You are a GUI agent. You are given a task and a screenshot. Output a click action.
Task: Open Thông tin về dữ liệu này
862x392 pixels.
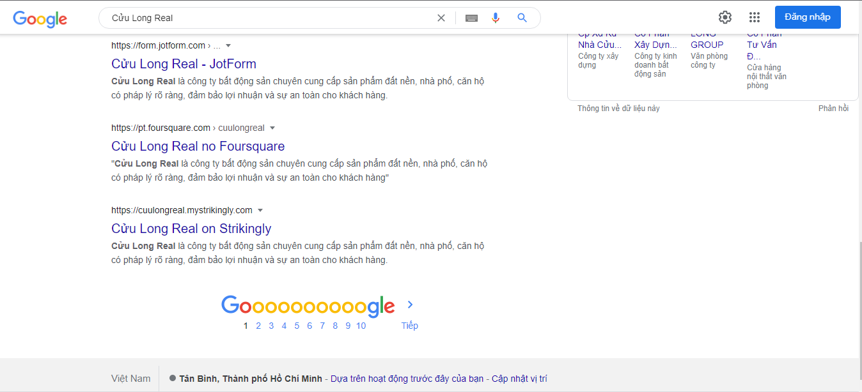click(618, 109)
